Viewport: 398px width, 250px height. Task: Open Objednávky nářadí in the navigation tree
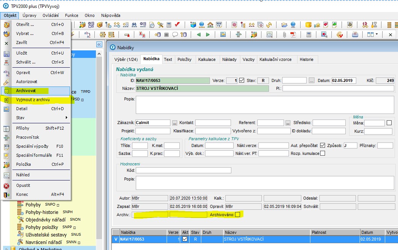pyautogui.click(x=46, y=220)
